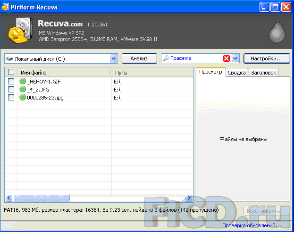Click the E:\ path of 0000285-23.jpg row

point(117,98)
